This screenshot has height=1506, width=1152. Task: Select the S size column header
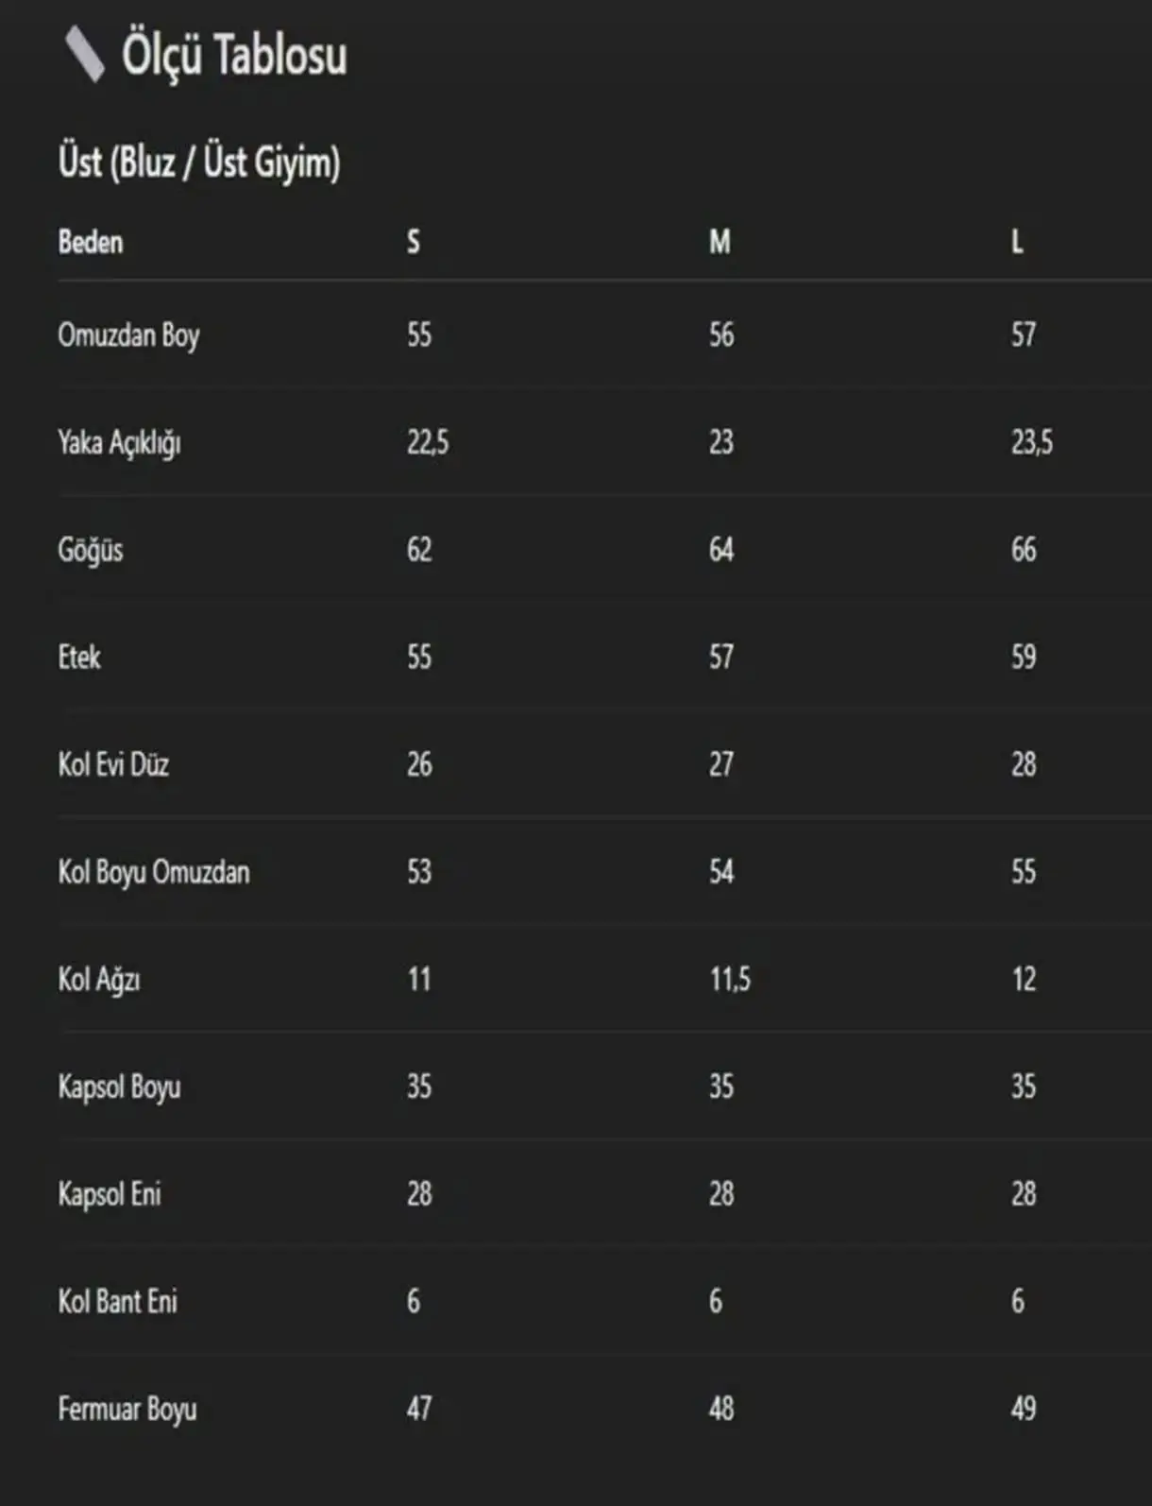(x=414, y=243)
